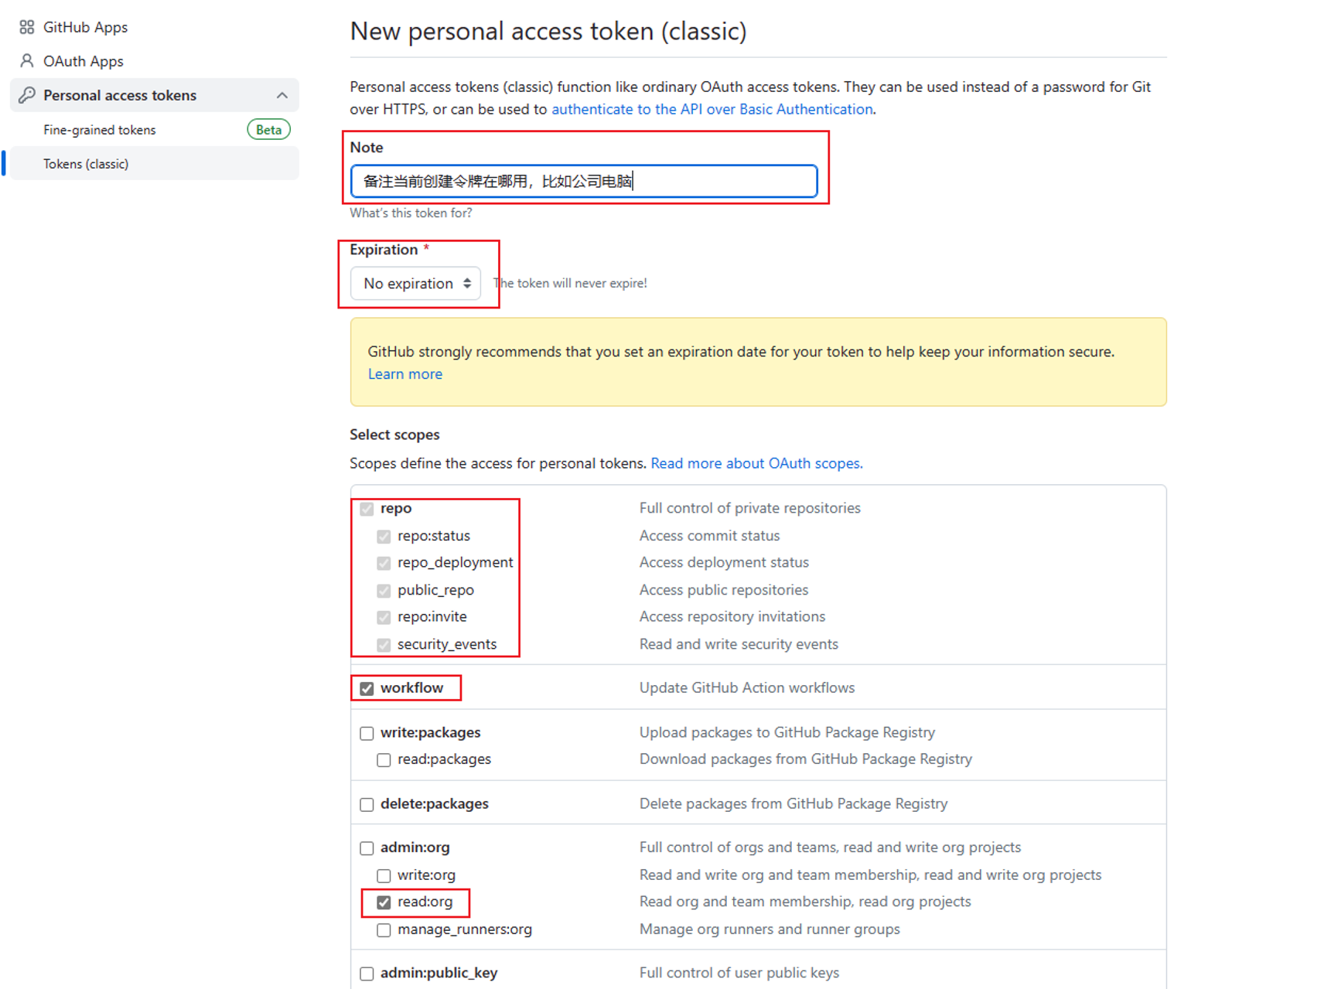Viewport: 1338px width, 989px height.
Task: Click the OAuth Apps person icon
Action: coord(27,61)
